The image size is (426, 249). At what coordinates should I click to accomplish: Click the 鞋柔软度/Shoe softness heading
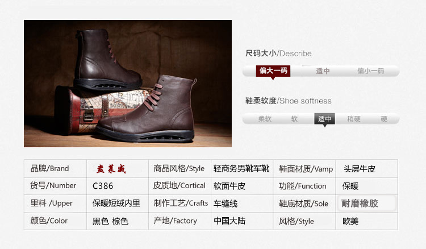[x=288, y=101]
